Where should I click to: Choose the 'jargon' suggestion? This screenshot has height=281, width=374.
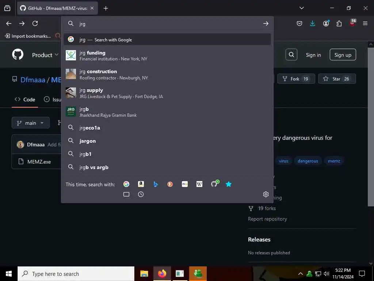[167, 141]
